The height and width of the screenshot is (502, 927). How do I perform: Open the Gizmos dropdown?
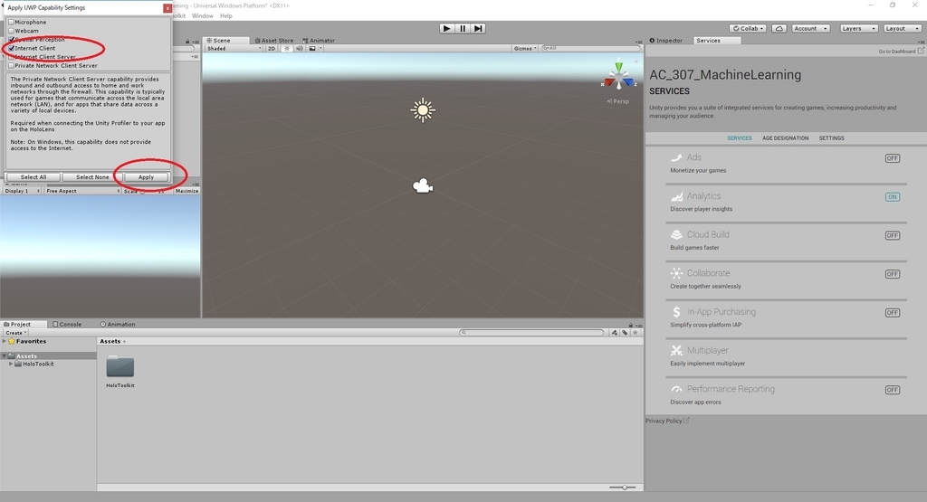pyautogui.click(x=524, y=49)
